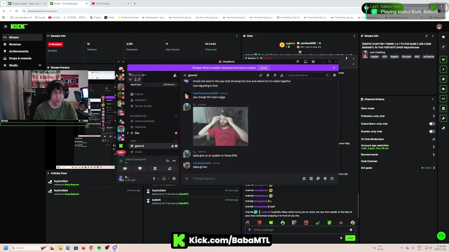Open Discord inbox icon in title bar
Viewport: 449px width, 252px height.
[306, 62]
